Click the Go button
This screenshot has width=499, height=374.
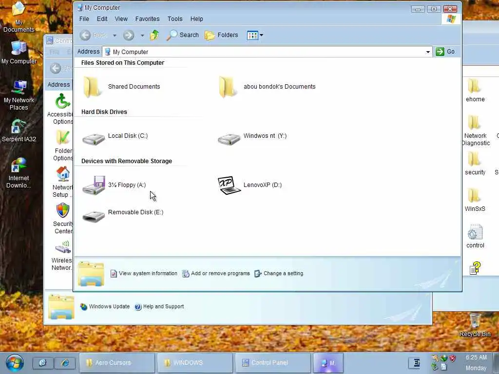pyautogui.click(x=445, y=52)
